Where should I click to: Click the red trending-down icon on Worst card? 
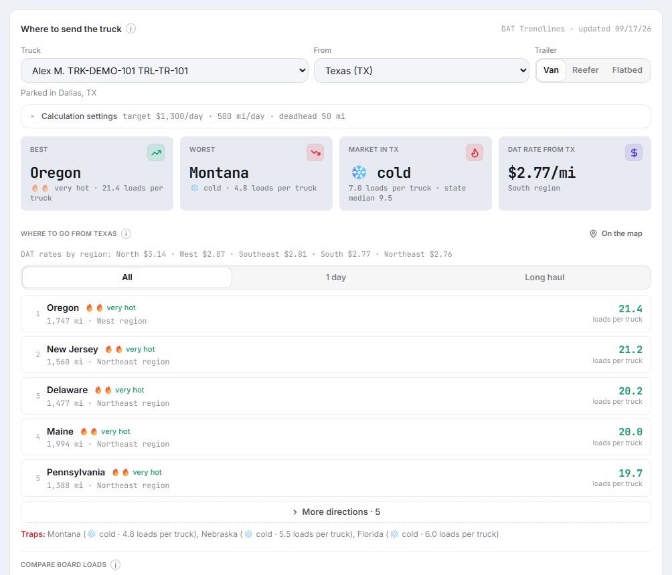coord(315,152)
